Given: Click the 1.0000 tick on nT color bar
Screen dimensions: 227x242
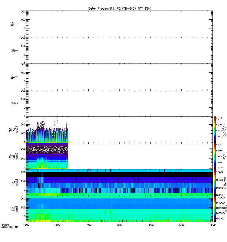Looking at the screenshot, I should tap(220, 198).
